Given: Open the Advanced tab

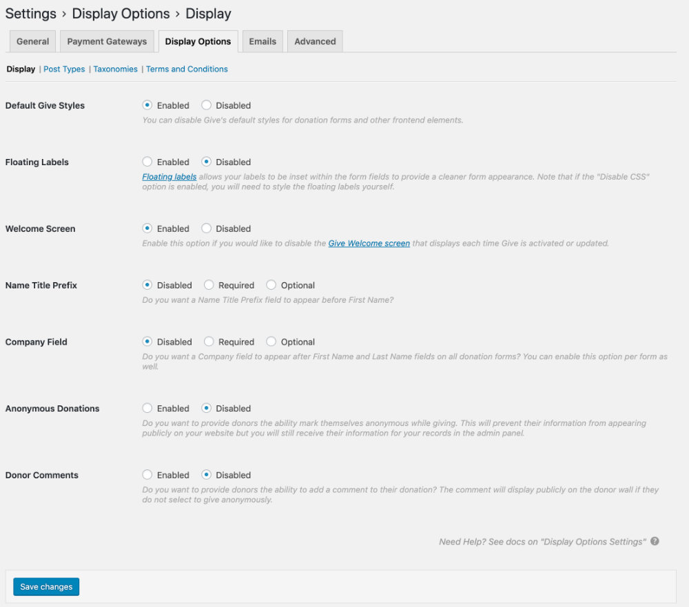Looking at the screenshot, I should [x=315, y=41].
